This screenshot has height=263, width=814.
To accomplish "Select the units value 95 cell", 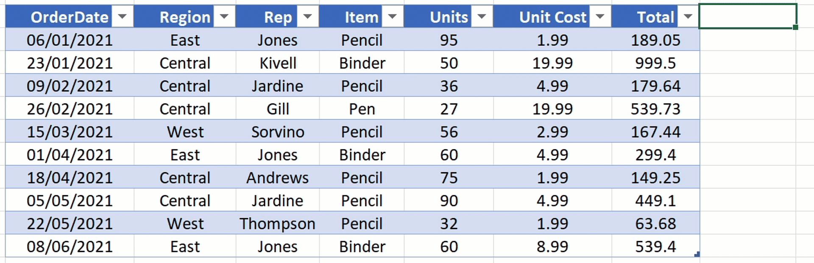I will tap(449, 40).
